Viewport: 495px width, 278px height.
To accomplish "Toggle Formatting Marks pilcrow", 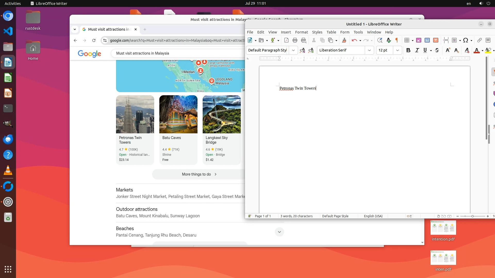I will (397, 40).
